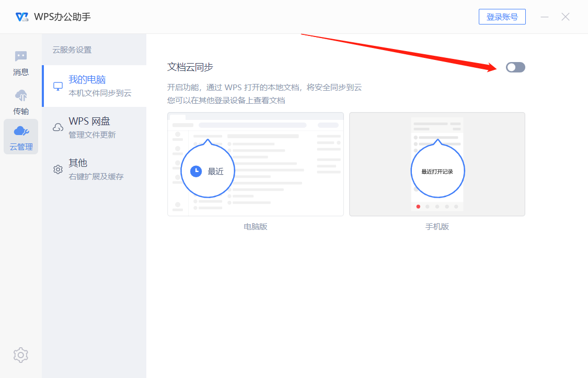Click the 右键扩展及缓存 subtitle
This screenshot has width=588, height=378.
[x=96, y=177]
